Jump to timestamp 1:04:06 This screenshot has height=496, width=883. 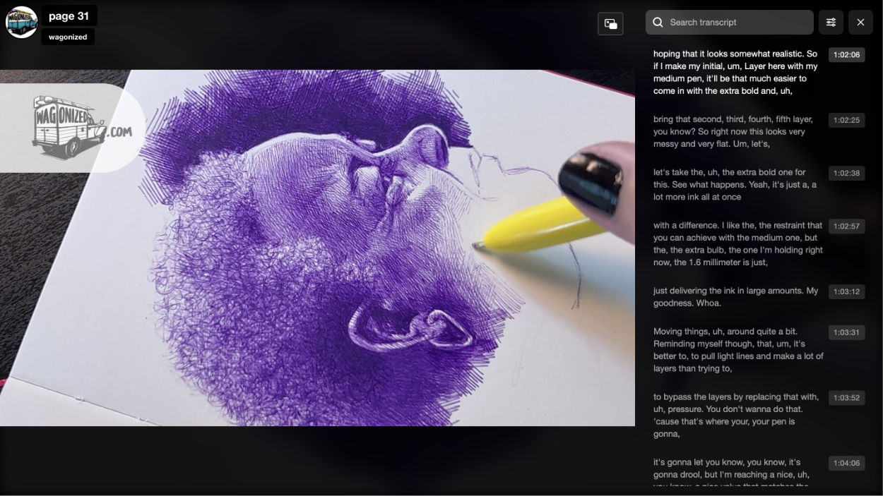[x=846, y=464]
